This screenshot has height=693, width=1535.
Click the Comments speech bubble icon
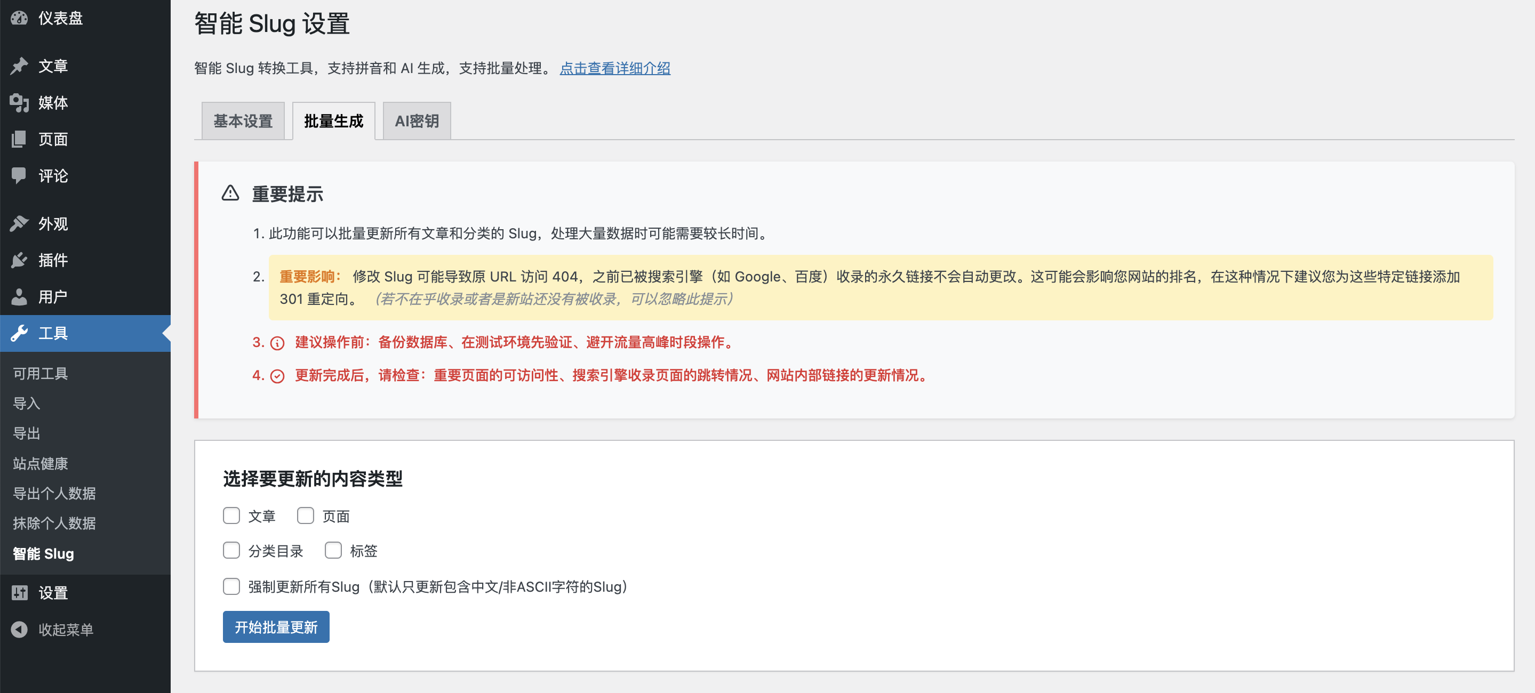pyautogui.click(x=19, y=175)
